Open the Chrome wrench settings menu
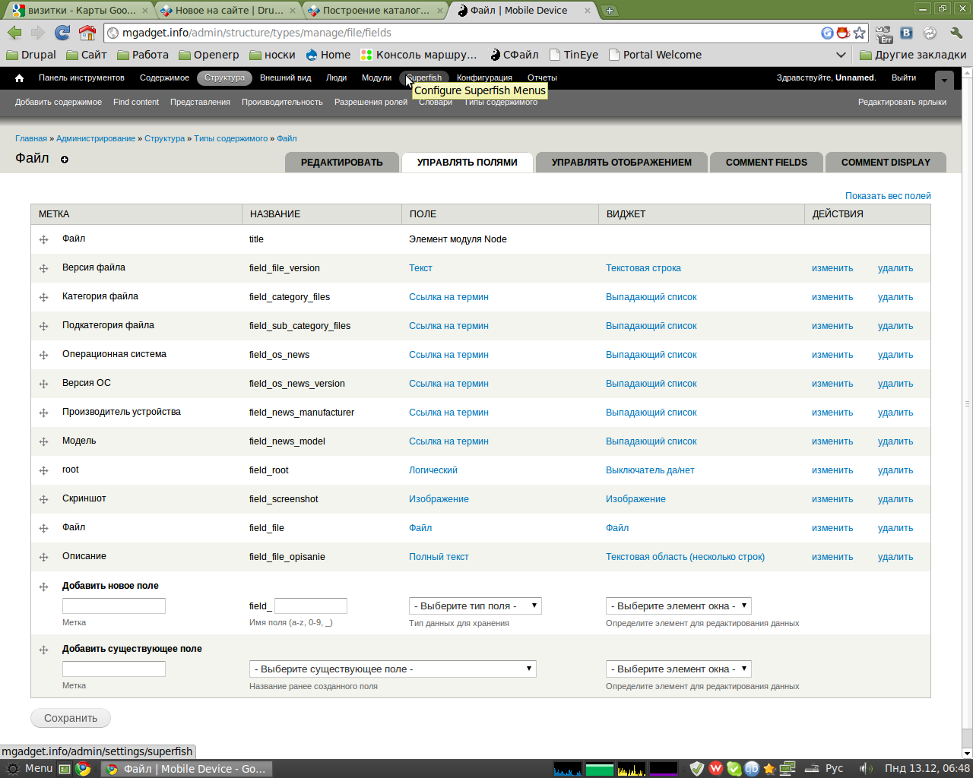973x778 pixels. click(956, 33)
